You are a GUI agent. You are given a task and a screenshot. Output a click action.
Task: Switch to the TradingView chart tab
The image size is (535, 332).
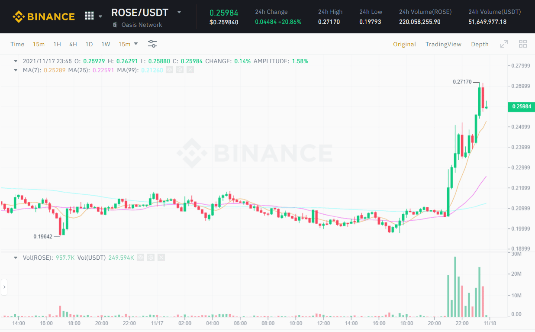443,44
